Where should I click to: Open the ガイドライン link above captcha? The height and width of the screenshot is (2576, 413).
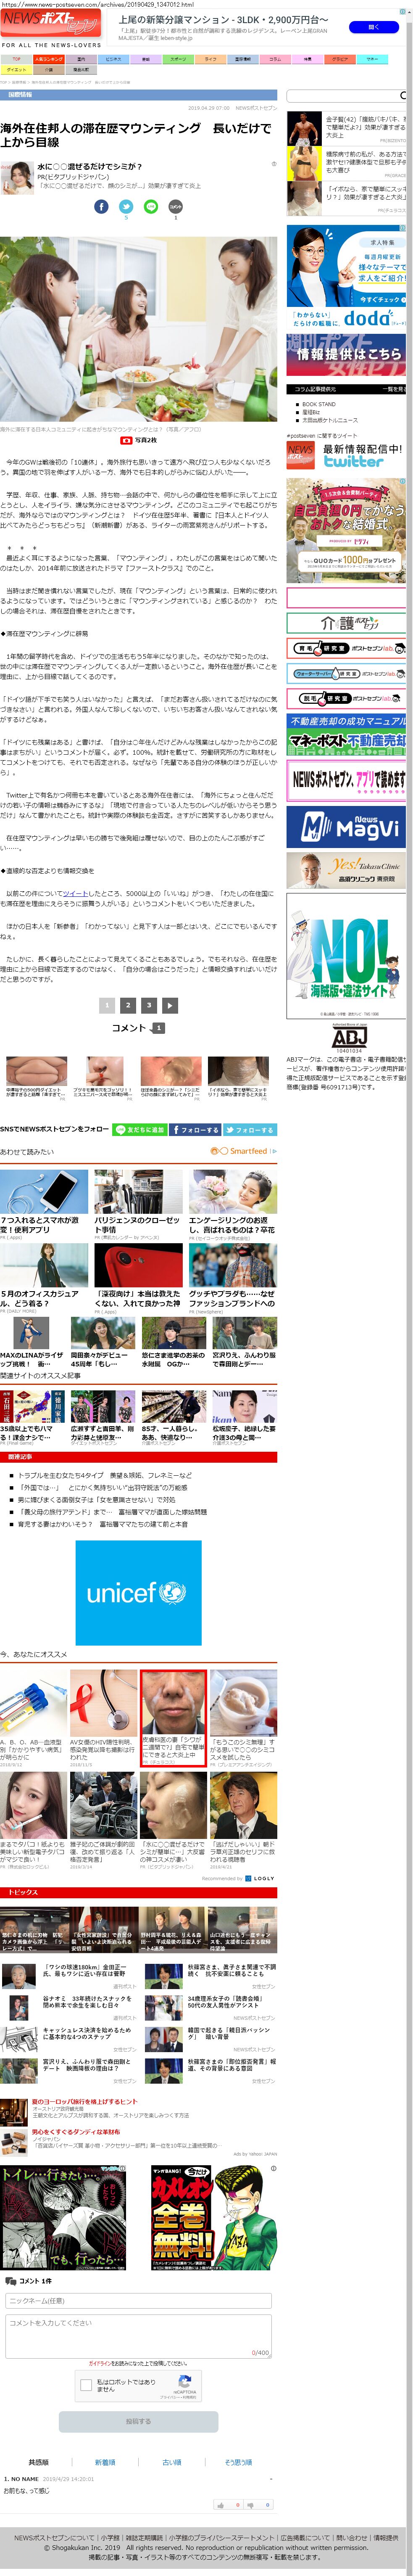pyautogui.click(x=100, y=2363)
